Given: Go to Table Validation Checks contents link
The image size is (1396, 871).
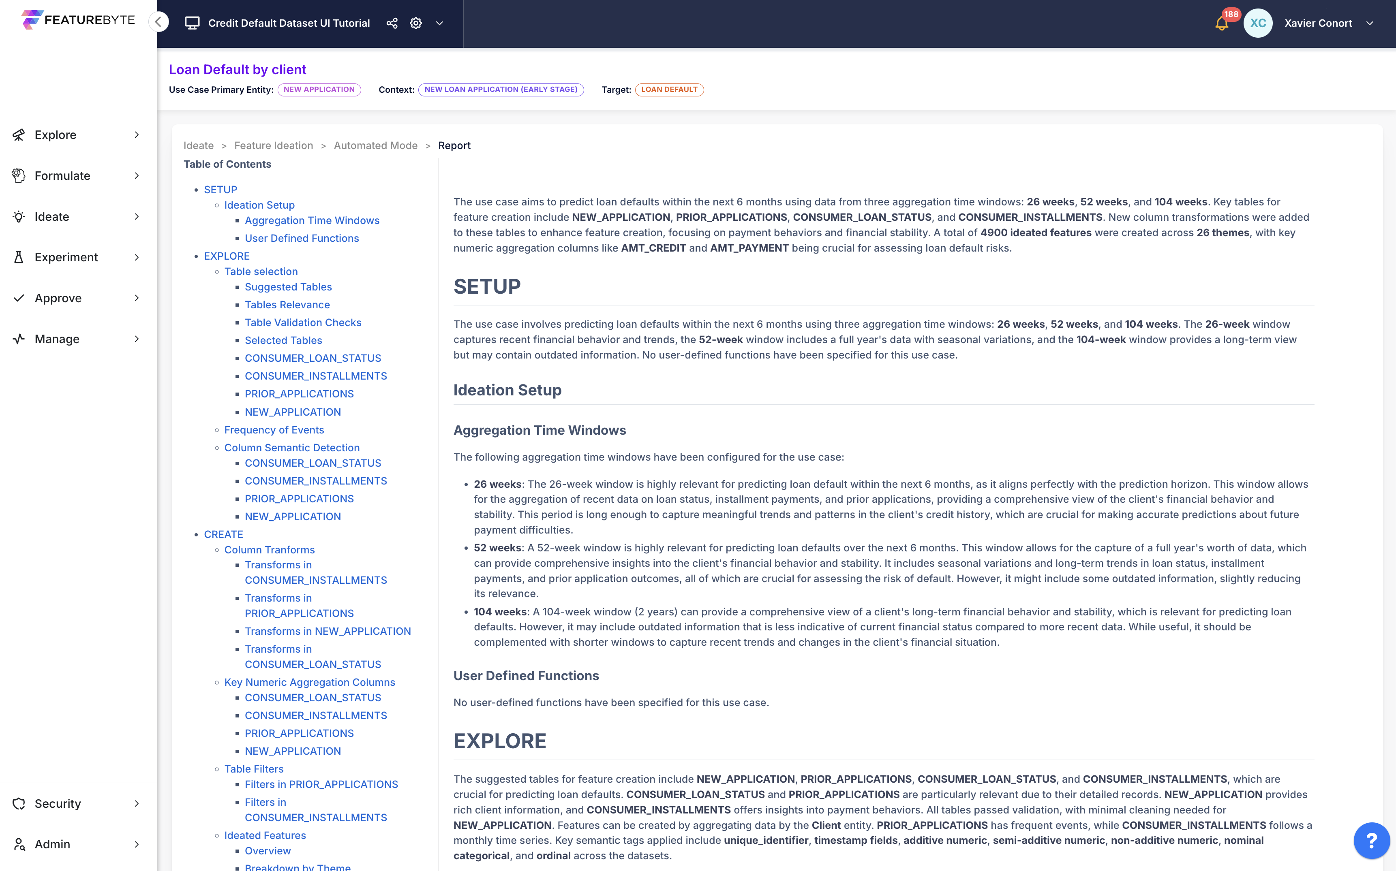Looking at the screenshot, I should [x=303, y=322].
